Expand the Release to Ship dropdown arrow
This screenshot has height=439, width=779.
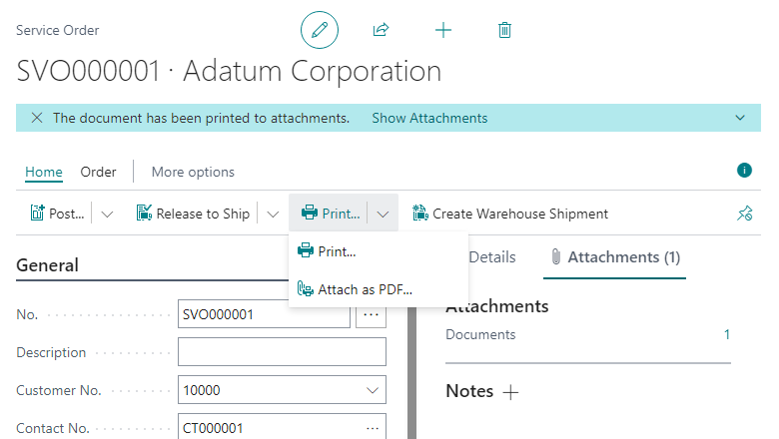coord(273,214)
